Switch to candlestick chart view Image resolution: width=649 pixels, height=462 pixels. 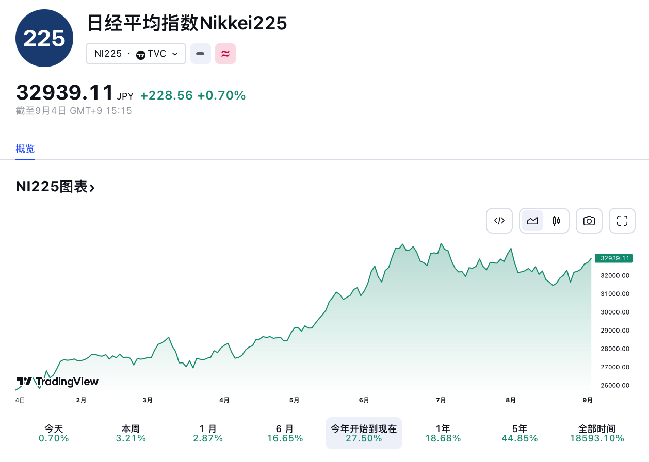point(556,220)
